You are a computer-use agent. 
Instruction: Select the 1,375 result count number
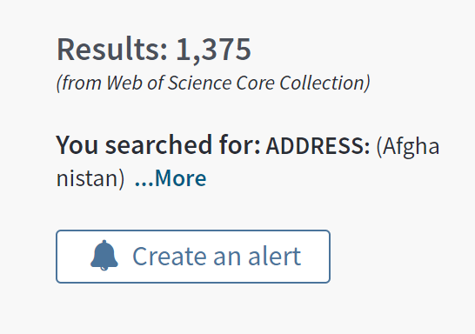213,49
